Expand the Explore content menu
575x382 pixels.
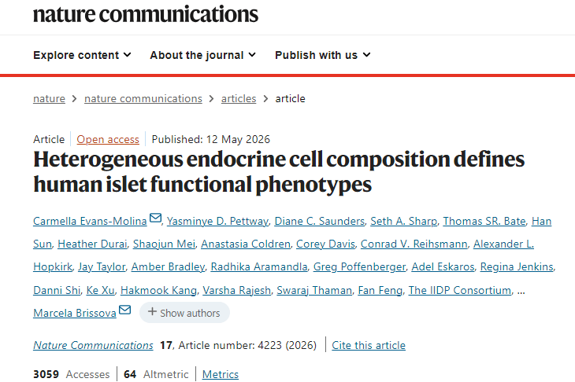82,55
